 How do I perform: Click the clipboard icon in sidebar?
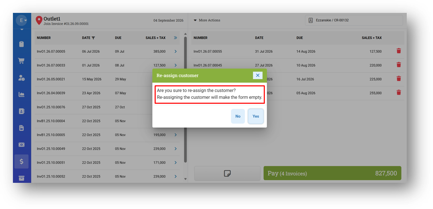point(21,44)
